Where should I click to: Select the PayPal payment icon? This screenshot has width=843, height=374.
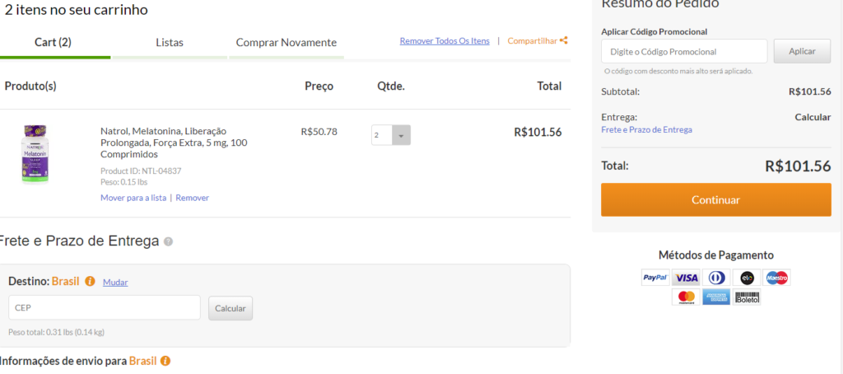pos(655,278)
